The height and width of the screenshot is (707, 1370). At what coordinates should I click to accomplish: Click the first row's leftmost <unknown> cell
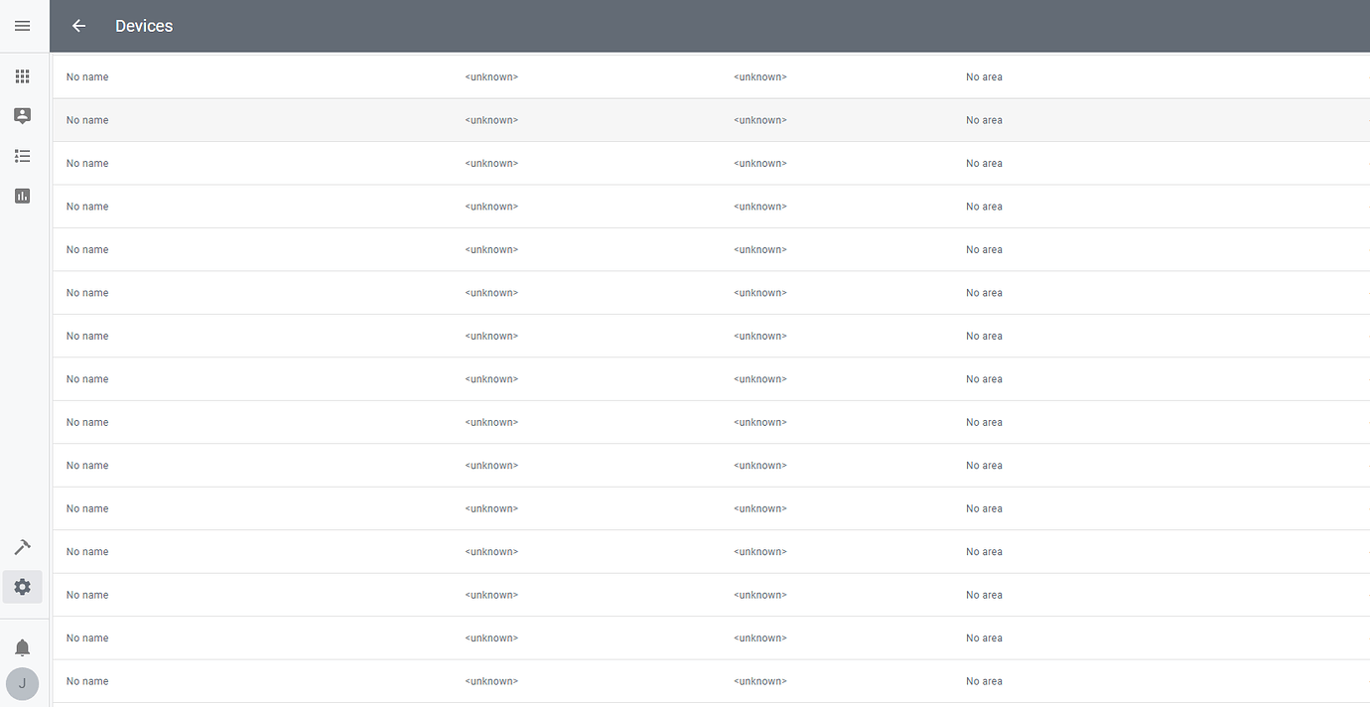point(491,76)
